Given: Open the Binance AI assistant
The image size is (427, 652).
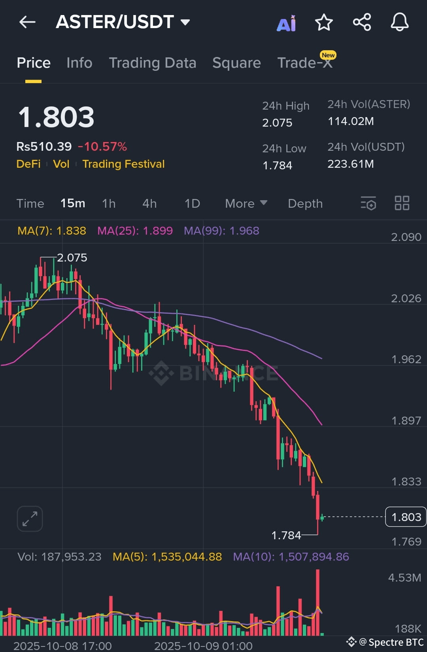Looking at the screenshot, I should click(285, 23).
